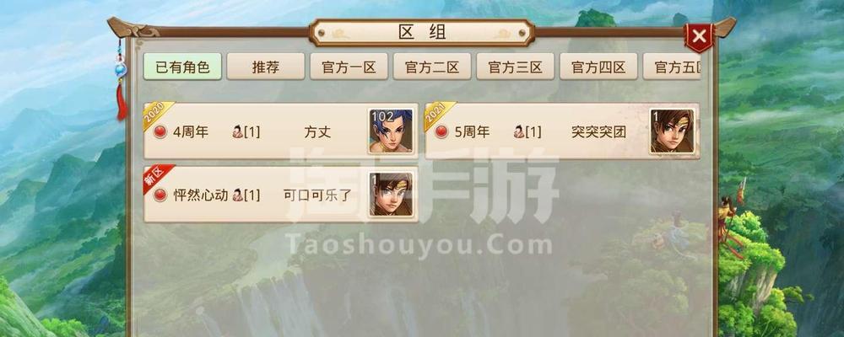Click the 可口可乐了 character portrait
The height and width of the screenshot is (337, 844).
click(x=391, y=195)
